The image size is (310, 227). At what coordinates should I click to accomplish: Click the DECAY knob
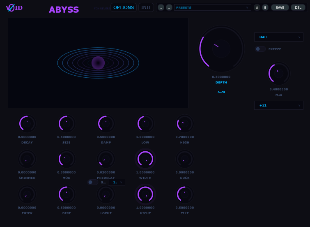click(x=27, y=124)
